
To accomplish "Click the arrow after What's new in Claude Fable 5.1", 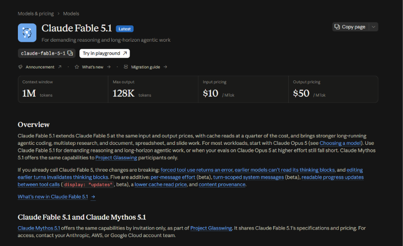I will pyautogui.click(x=93, y=197).
